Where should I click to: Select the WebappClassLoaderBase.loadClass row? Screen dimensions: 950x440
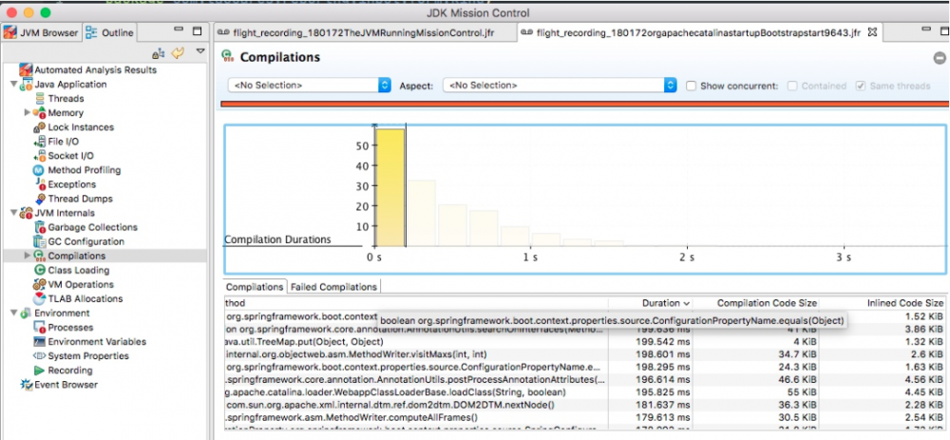584,392
